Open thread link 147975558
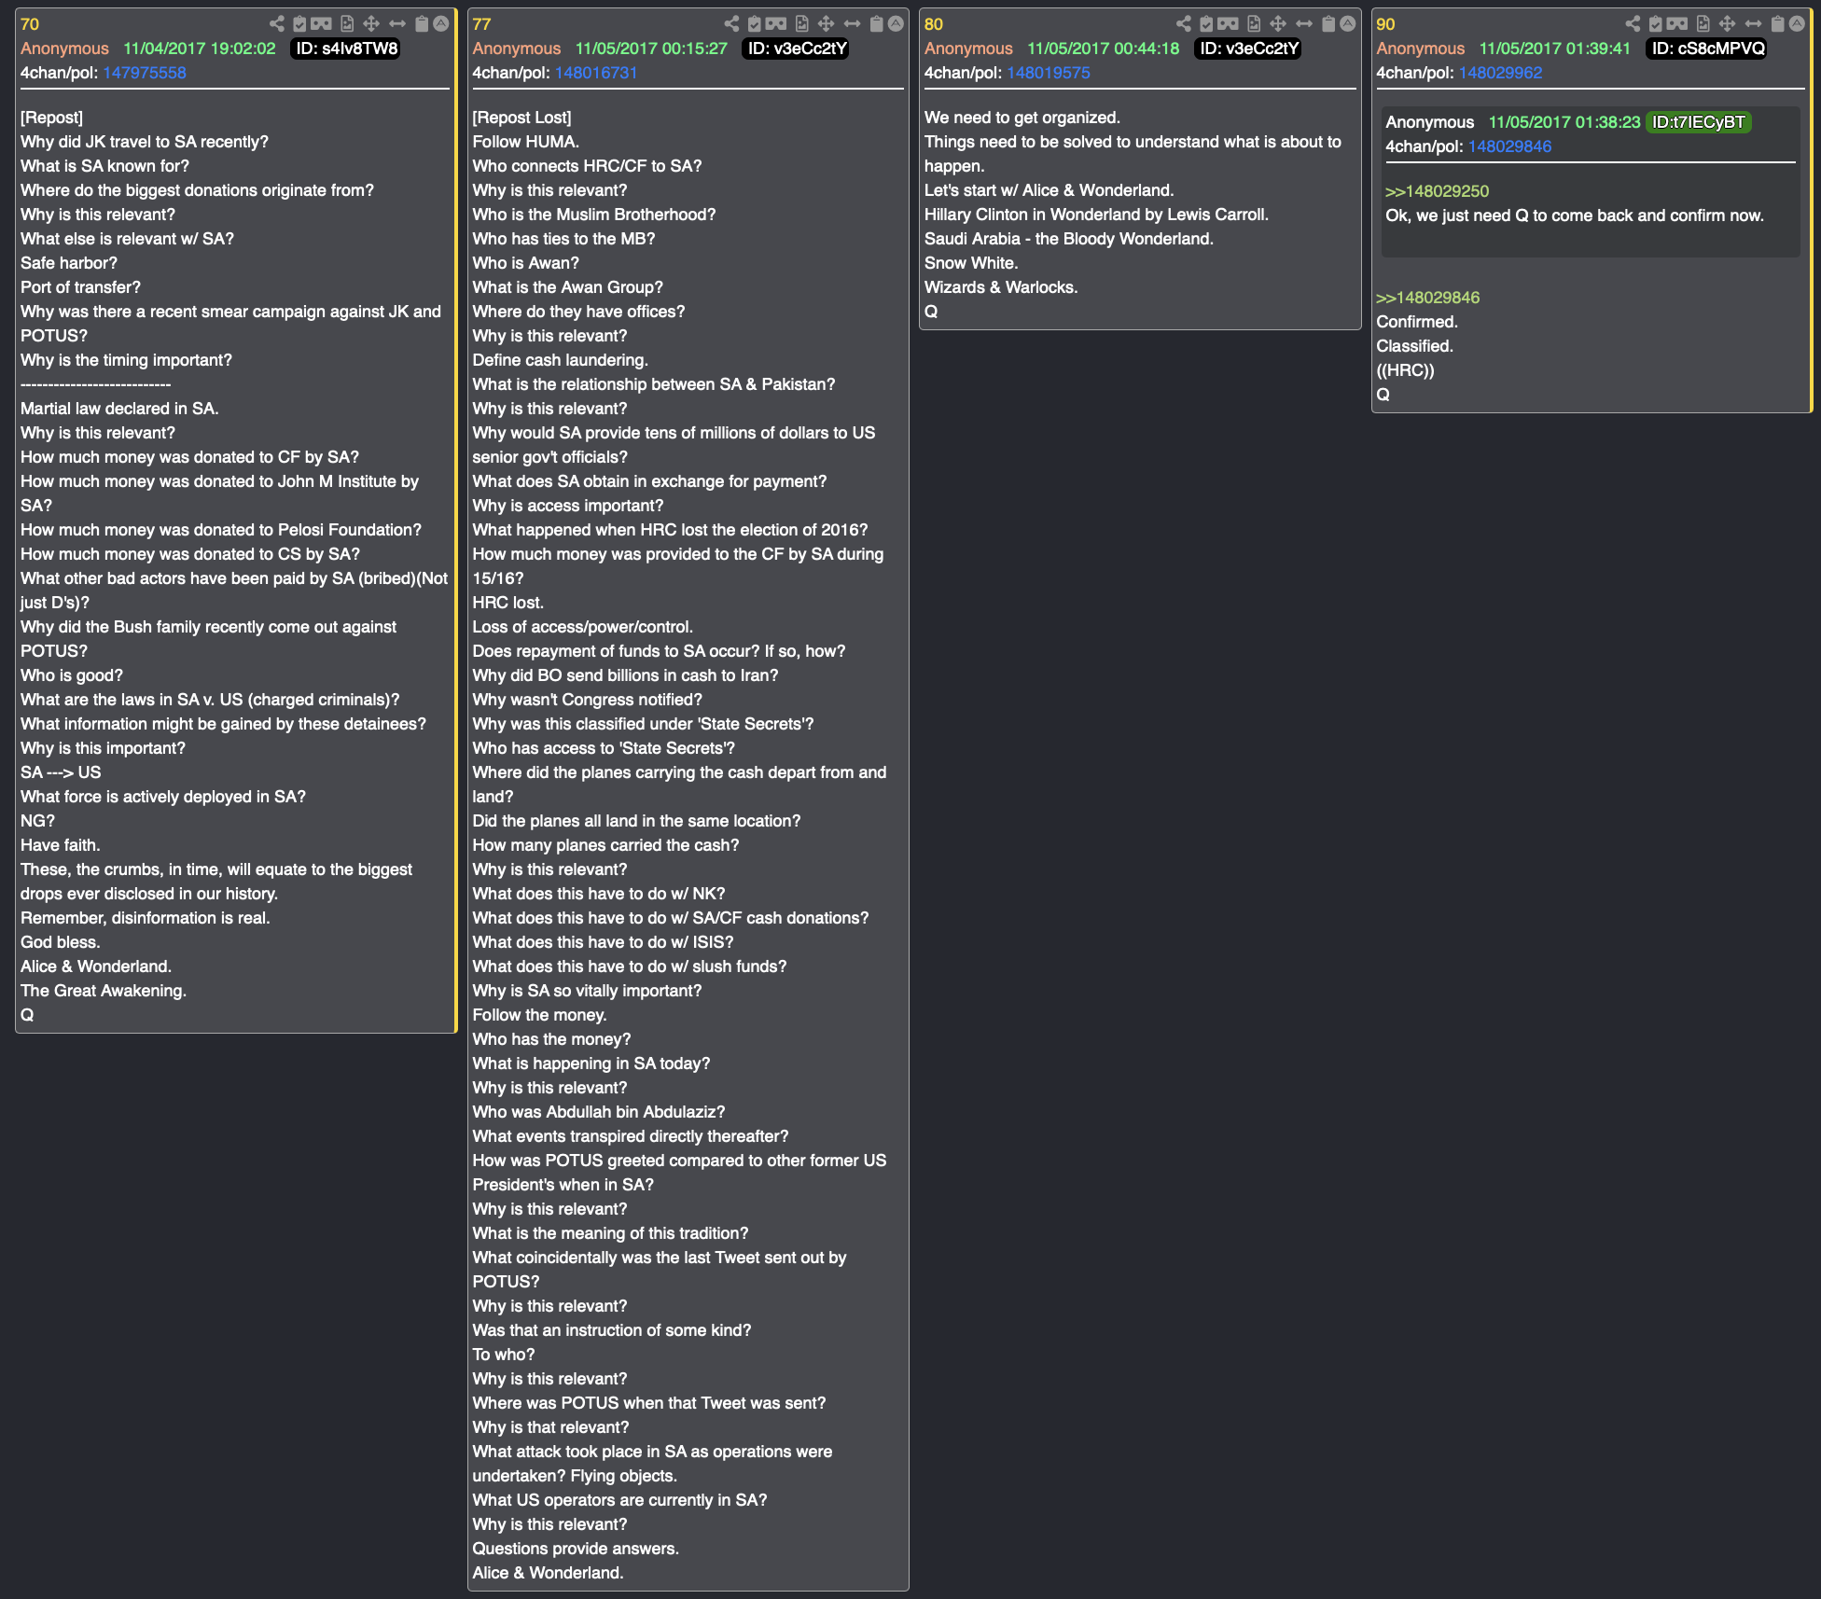The image size is (1821, 1599). (x=145, y=73)
